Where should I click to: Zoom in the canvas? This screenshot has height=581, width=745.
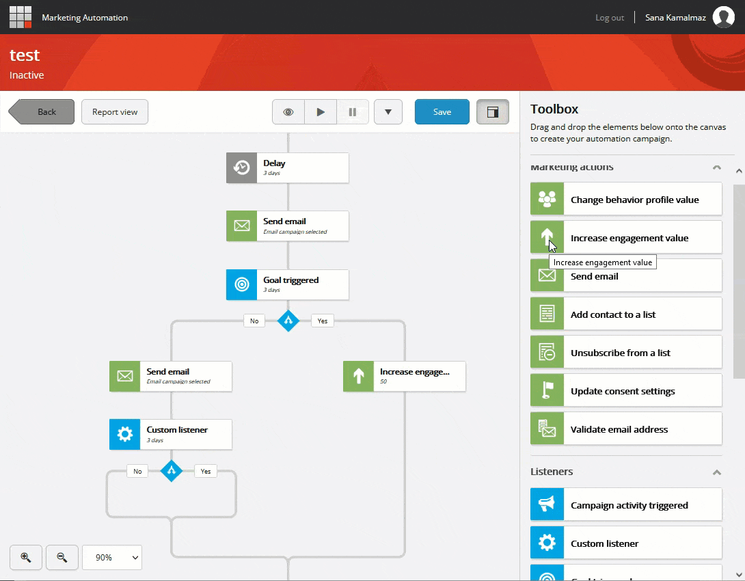[x=26, y=557]
